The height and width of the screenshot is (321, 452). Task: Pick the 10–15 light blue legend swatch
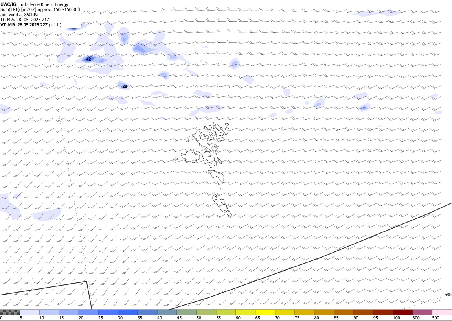[x=49, y=312]
